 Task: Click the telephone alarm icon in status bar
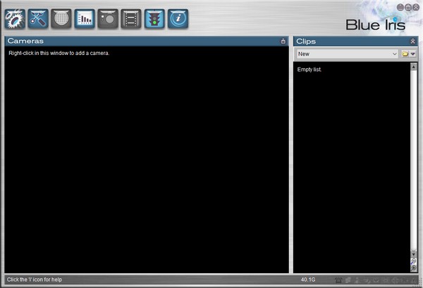(x=338, y=280)
